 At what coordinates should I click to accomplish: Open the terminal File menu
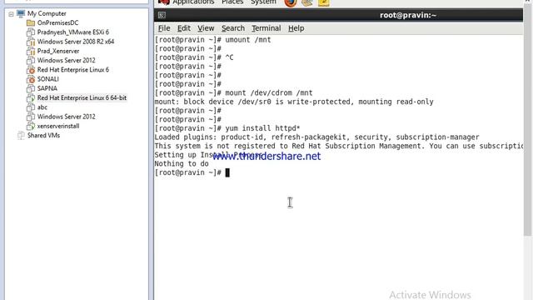[164, 28]
